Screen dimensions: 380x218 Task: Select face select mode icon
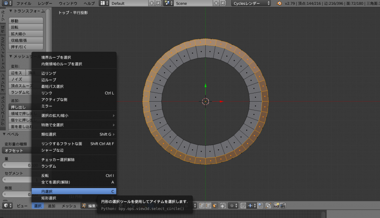215,205
